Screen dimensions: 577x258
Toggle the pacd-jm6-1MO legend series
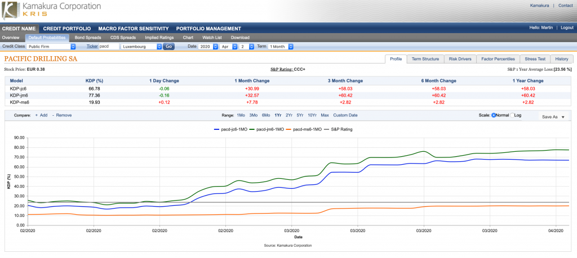point(267,129)
